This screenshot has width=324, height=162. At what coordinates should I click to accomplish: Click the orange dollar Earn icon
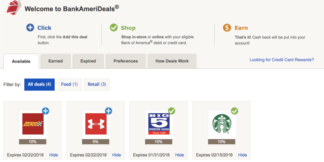click(227, 28)
